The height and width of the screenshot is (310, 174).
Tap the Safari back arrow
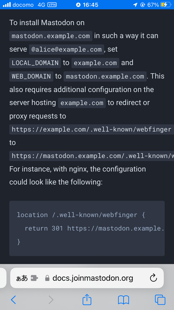click(14, 300)
